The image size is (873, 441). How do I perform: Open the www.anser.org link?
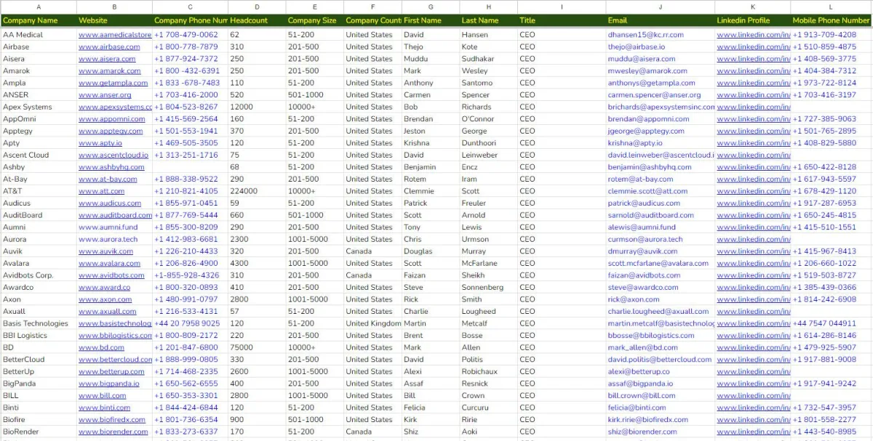pyautogui.click(x=105, y=95)
